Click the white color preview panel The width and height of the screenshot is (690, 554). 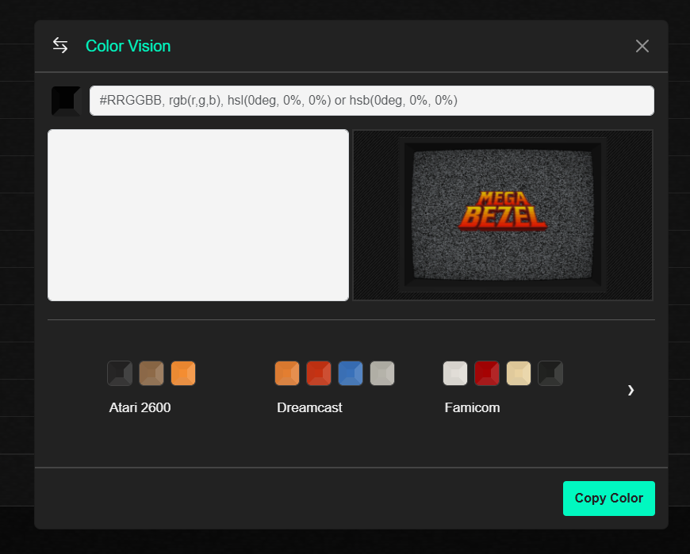[198, 215]
